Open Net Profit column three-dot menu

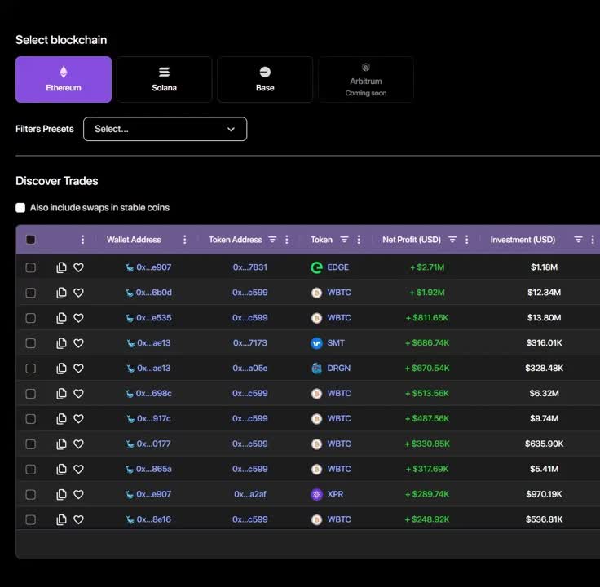(x=467, y=240)
